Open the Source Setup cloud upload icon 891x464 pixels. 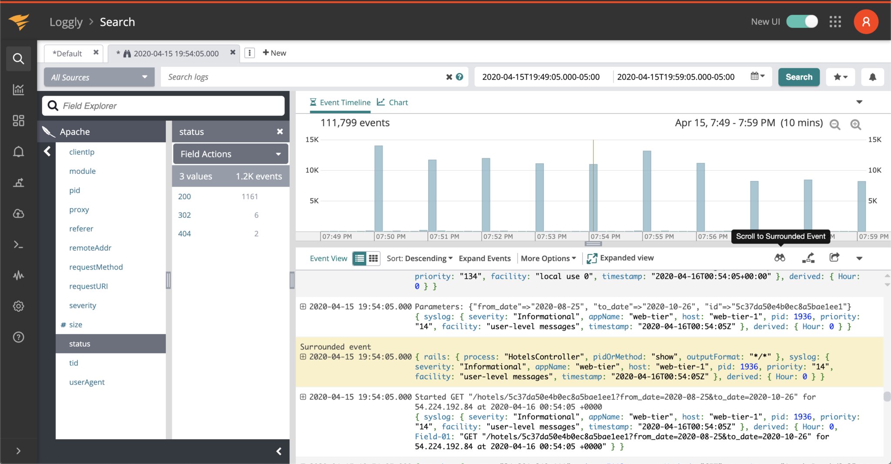click(18, 214)
